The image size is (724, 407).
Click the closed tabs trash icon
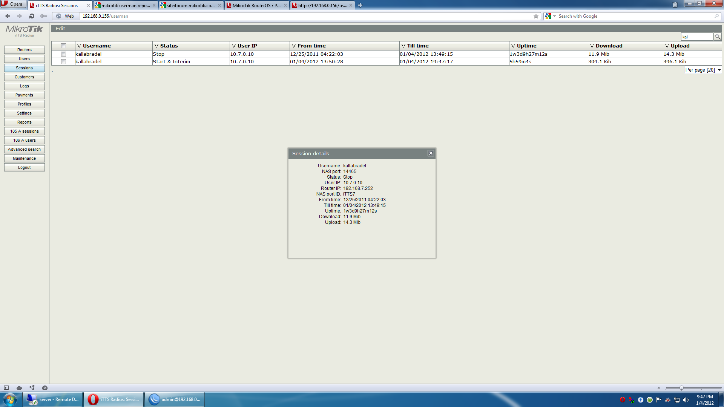point(675,5)
